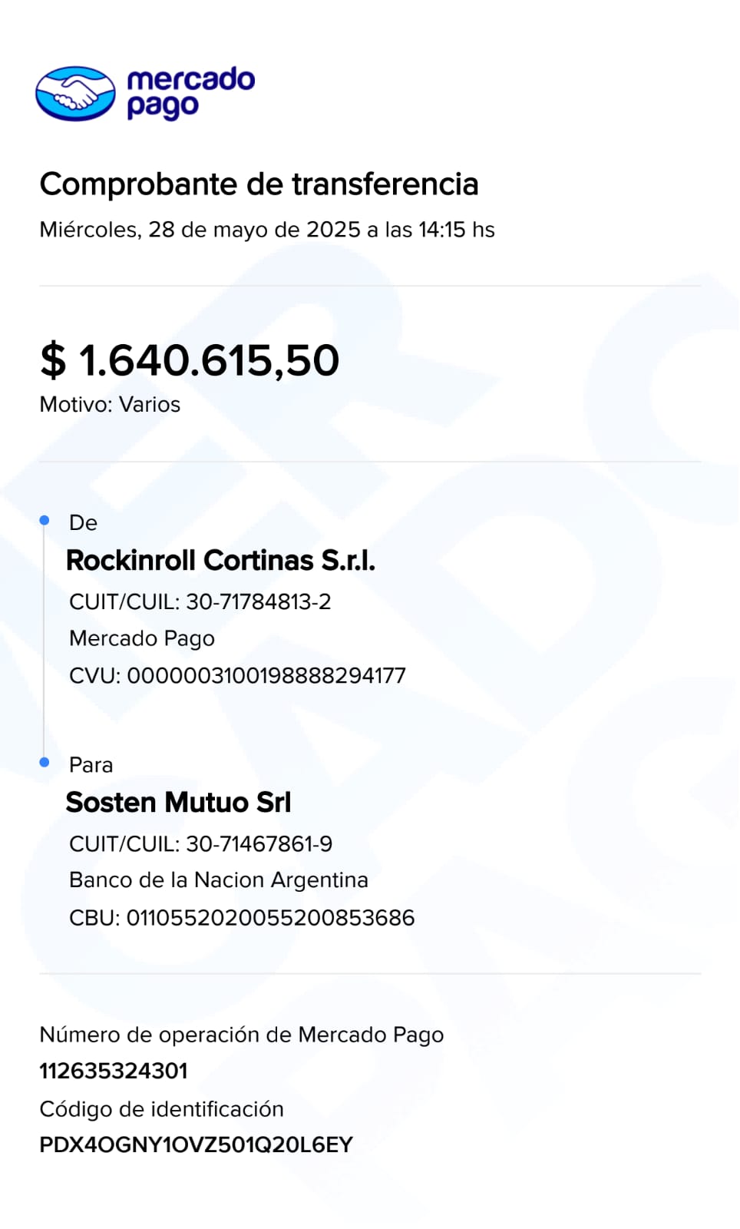Click the blue dot beside "Para"

45,762
